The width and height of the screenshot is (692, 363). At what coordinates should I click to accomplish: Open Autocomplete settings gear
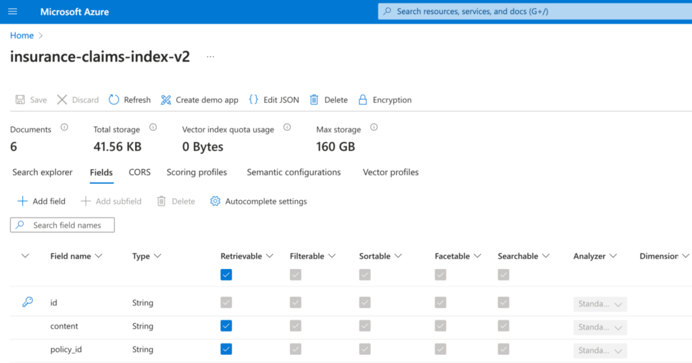pyautogui.click(x=216, y=201)
